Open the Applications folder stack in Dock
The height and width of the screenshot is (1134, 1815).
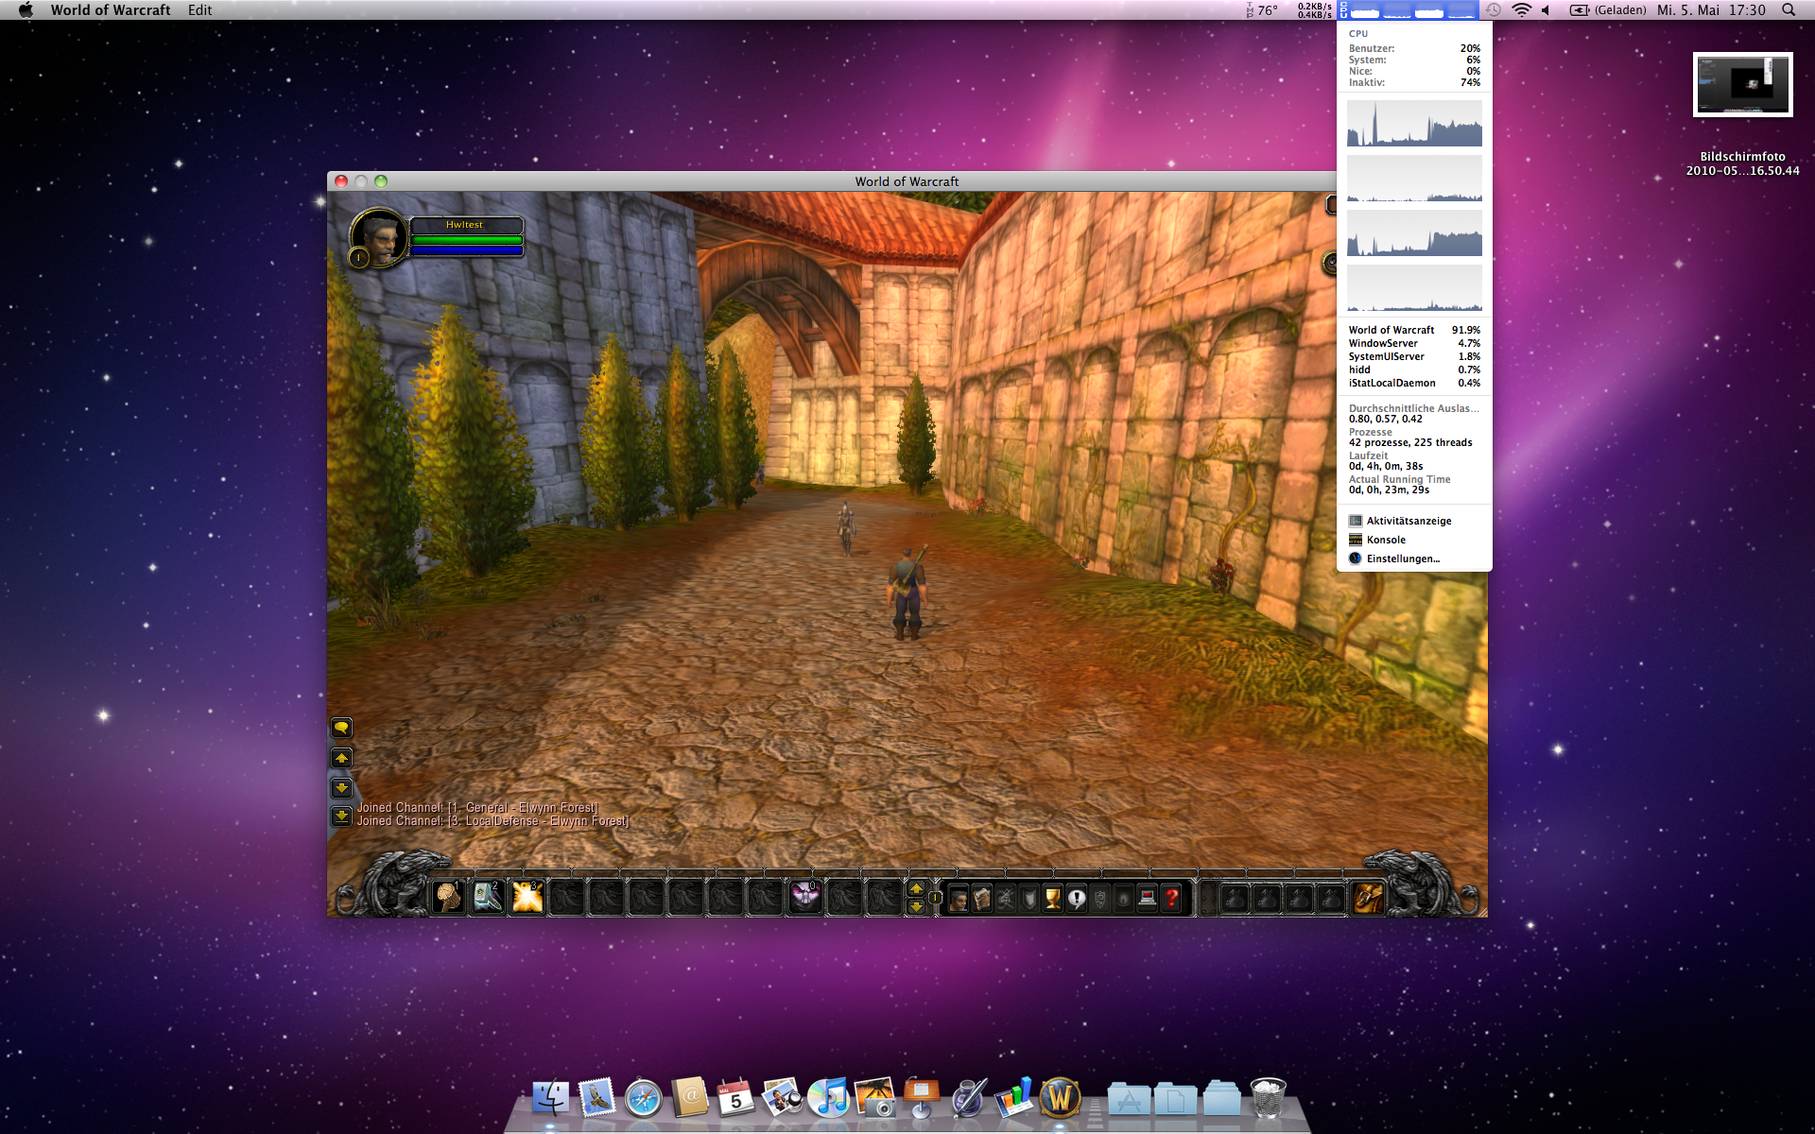[1129, 1099]
